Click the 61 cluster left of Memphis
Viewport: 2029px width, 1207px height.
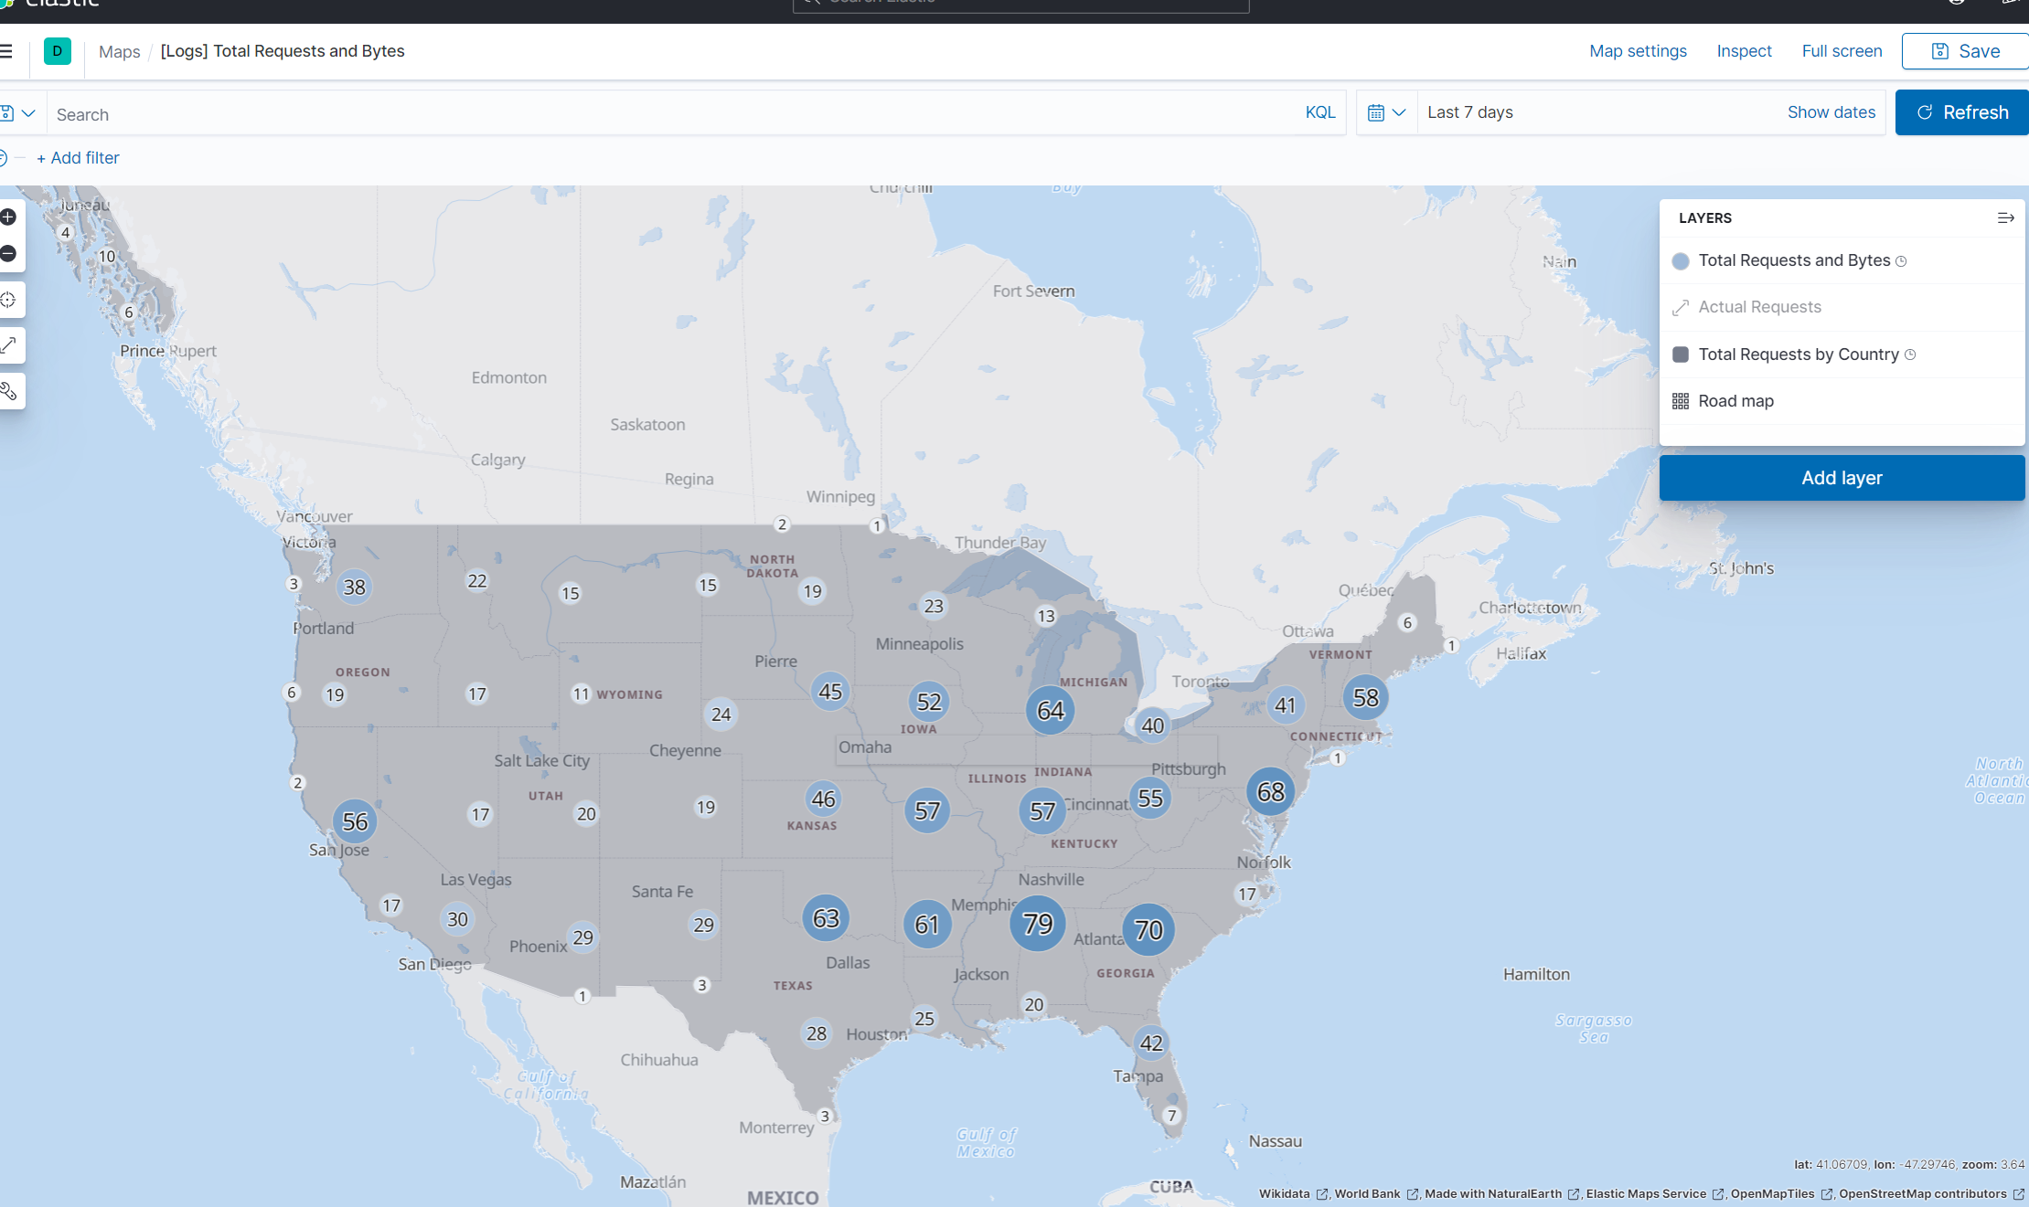coord(927,925)
